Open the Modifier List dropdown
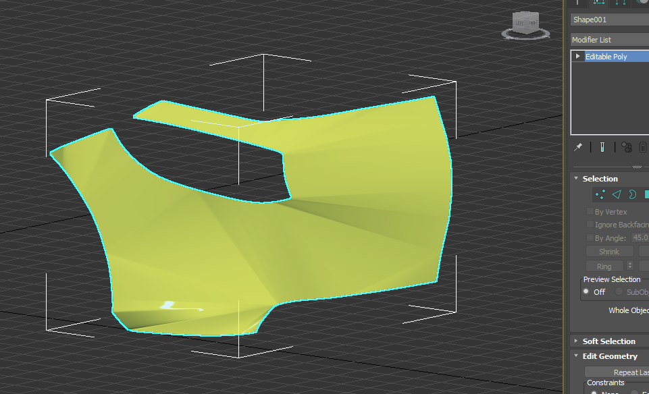Viewport: 649px width, 394px height. tap(610, 40)
